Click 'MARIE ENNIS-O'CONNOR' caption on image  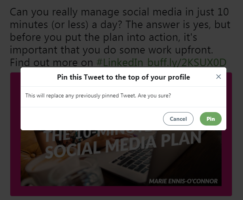click(x=183, y=181)
